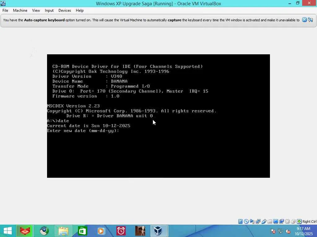The image size is (317, 237).
Task: Click the VirtualBox icon in the title bar
Action: [3, 3]
